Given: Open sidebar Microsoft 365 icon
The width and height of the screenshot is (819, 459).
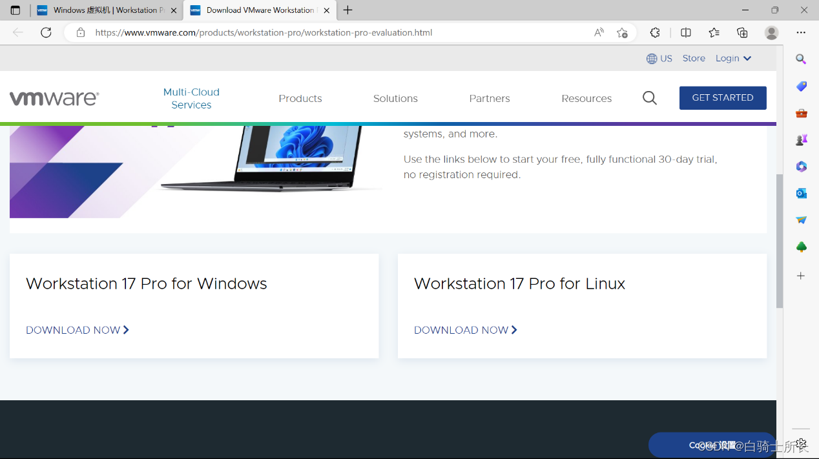Looking at the screenshot, I should [x=801, y=167].
